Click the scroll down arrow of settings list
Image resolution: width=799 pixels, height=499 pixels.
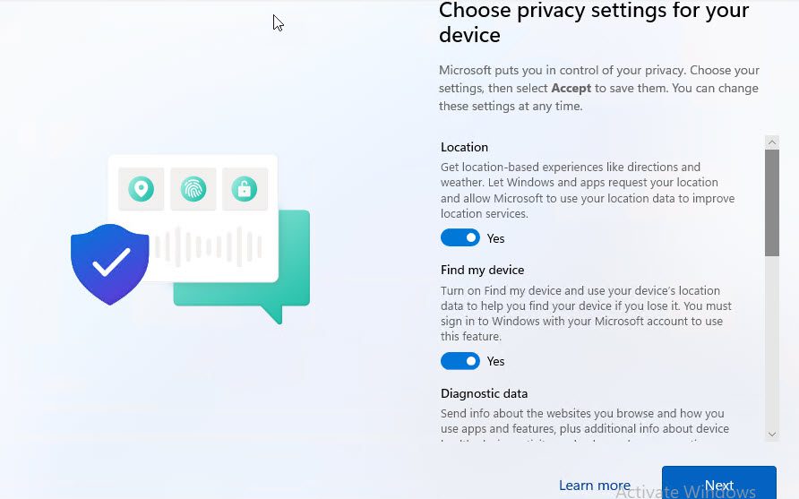[x=772, y=434]
